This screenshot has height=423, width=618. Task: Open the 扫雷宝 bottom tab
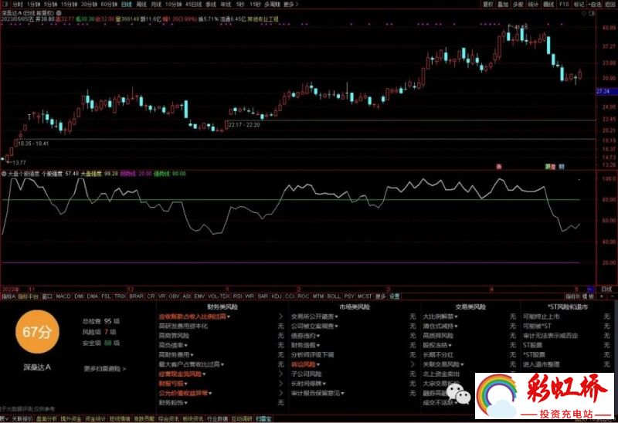(x=263, y=418)
